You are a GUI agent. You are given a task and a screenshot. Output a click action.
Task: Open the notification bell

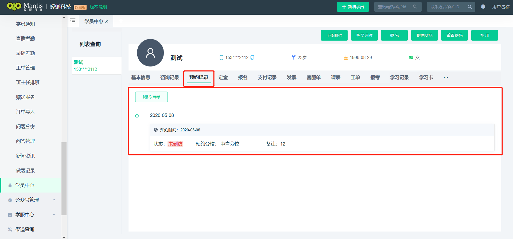[x=483, y=7]
